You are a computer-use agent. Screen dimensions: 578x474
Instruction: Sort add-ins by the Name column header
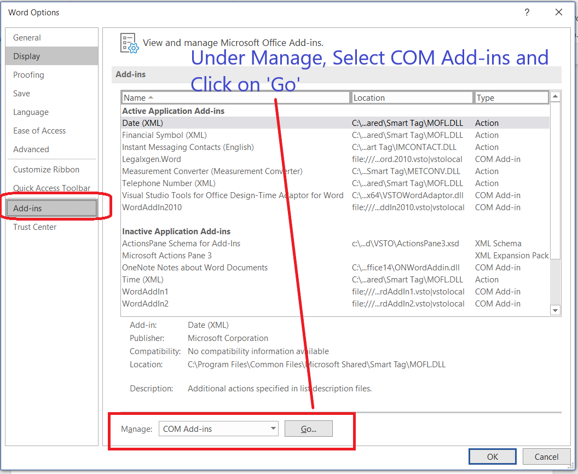click(235, 98)
